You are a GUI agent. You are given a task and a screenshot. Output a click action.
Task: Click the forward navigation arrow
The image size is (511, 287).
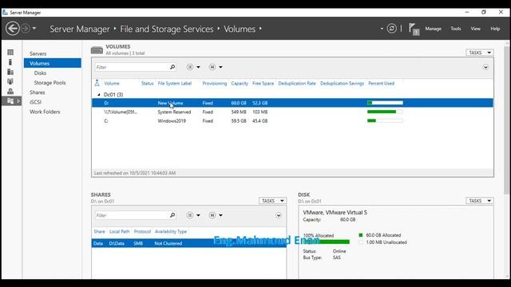point(25,29)
